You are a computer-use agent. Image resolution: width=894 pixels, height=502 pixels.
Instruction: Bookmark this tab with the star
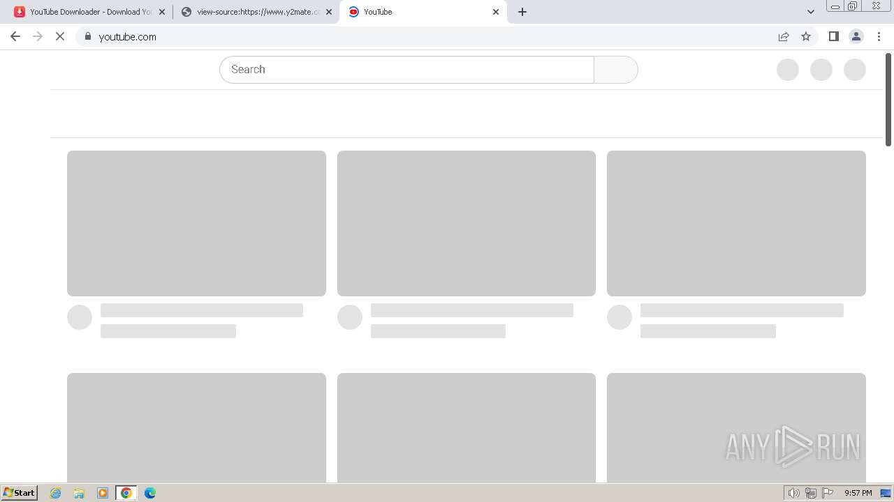(x=806, y=36)
